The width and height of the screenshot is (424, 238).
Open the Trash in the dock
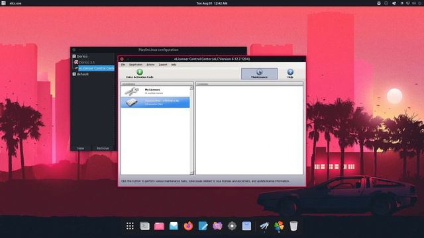pyautogui.click(x=293, y=226)
